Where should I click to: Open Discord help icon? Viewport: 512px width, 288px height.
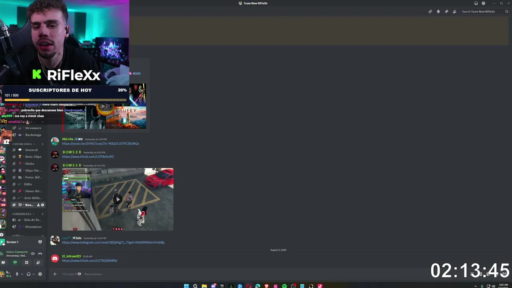coord(483,3)
